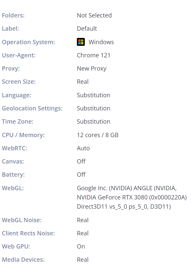Click the Not Selected folders value
The height and width of the screenshot is (267, 191).
pyautogui.click(x=94, y=15)
